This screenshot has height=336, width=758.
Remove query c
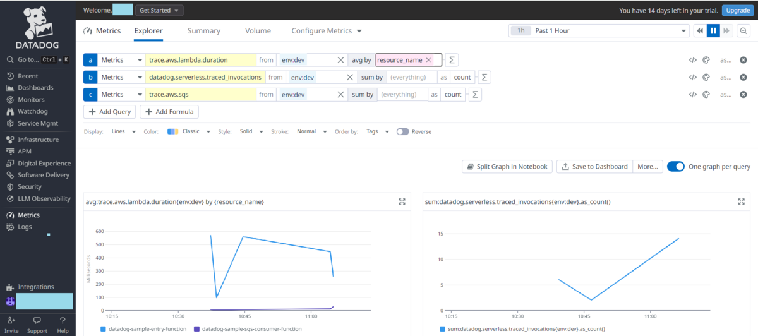(743, 94)
